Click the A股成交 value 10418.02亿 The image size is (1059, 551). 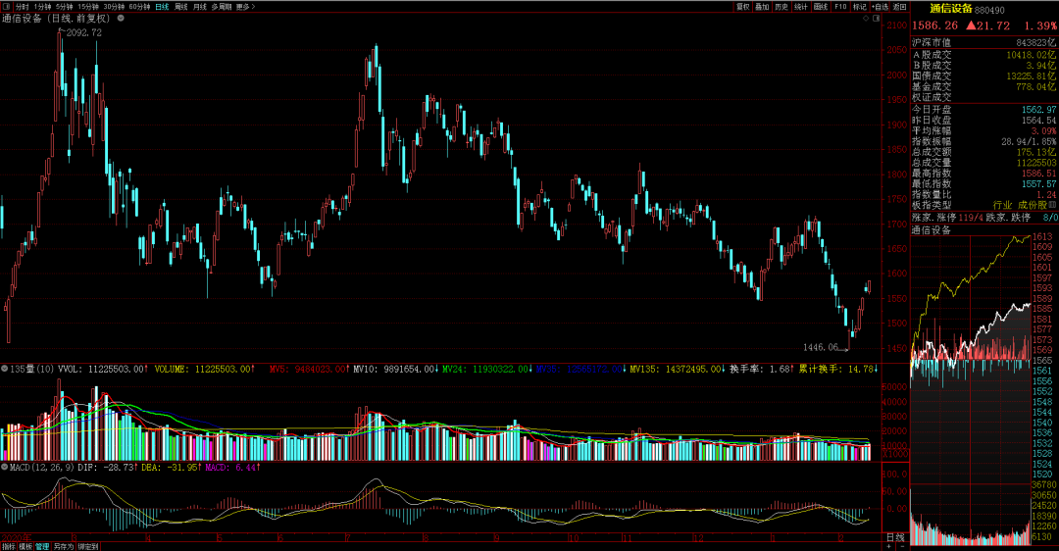point(1032,55)
